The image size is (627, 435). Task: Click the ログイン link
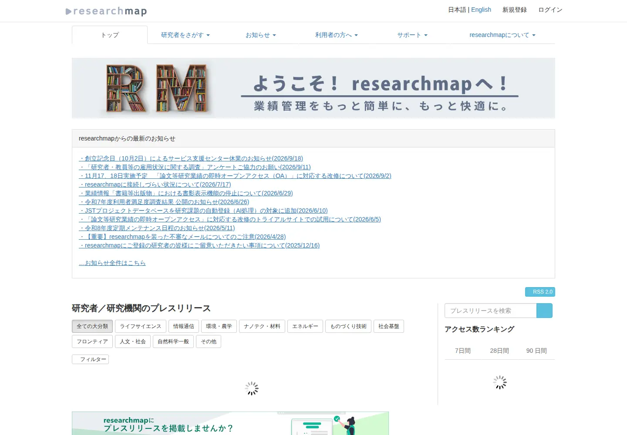(550, 10)
